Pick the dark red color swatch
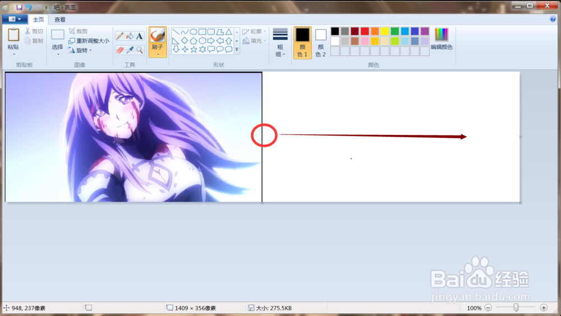The height and width of the screenshot is (316, 561). tap(355, 31)
